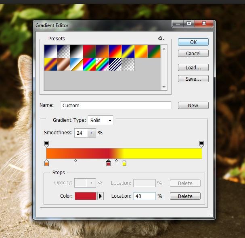The width and height of the screenshot is (245, 238).
Task: Click into the gradient Name field
Action: pyautogui.click(x=115, y=105)
